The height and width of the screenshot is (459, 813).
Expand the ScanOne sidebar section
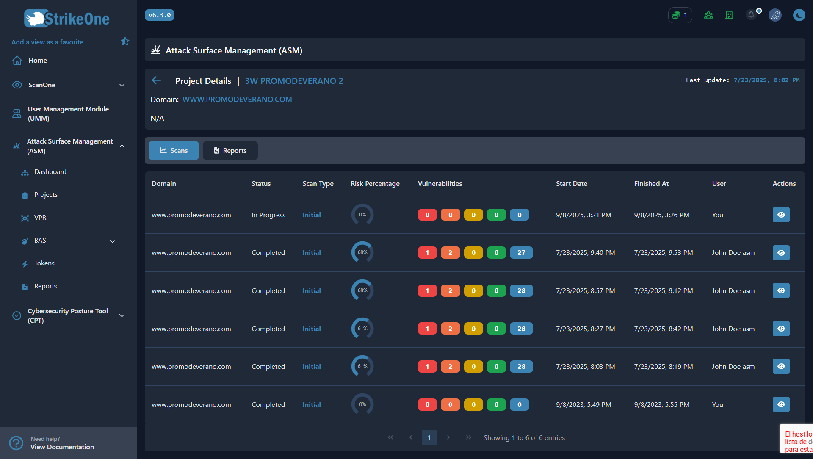point(122,85)
